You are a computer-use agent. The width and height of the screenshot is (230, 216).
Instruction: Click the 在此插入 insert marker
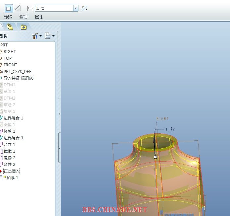click(12, 171)
